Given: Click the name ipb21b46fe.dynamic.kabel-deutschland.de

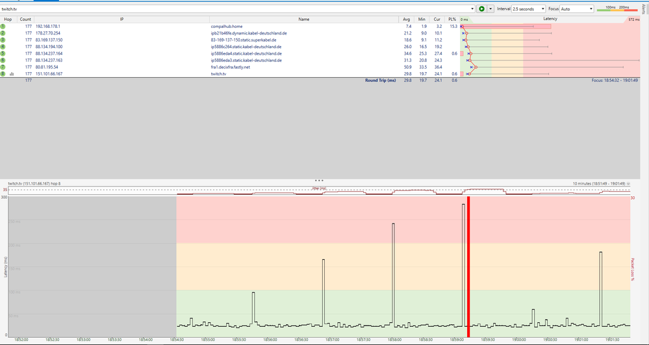Looking at the screenshot, I should [x=249, y=33].
